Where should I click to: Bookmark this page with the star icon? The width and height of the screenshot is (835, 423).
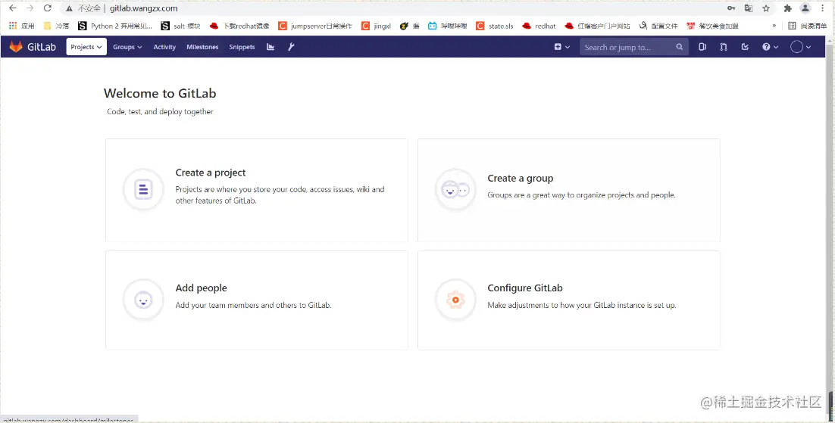click(x=766, y=8)
